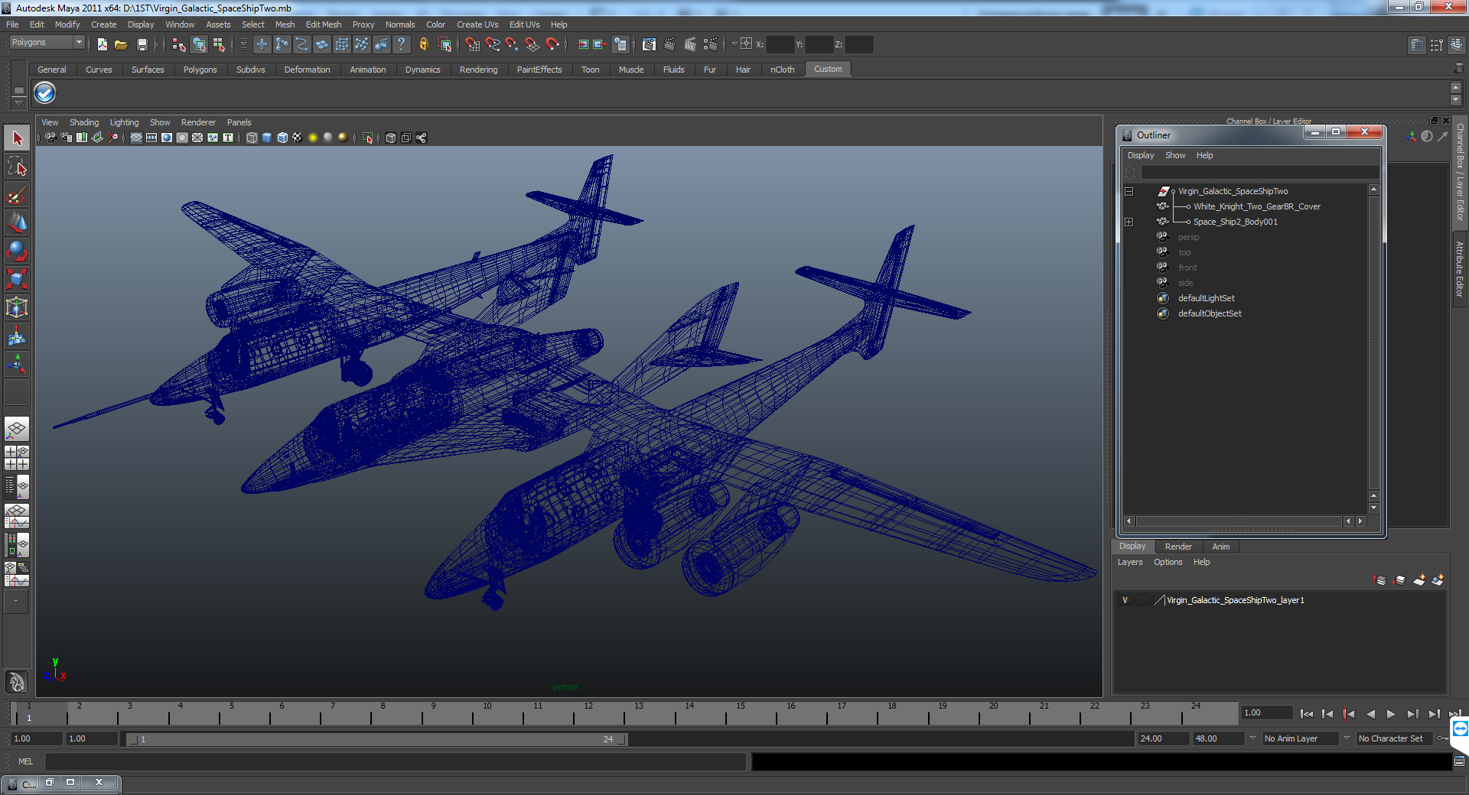Toggle V visibility of Virgin_Galactic_SpaceShipTwo_layer1

click(x=1125, y=600)
